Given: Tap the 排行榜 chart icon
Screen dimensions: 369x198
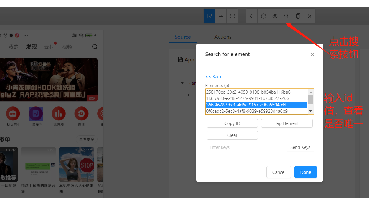Looking at the screenshot, I should point(58,114).
